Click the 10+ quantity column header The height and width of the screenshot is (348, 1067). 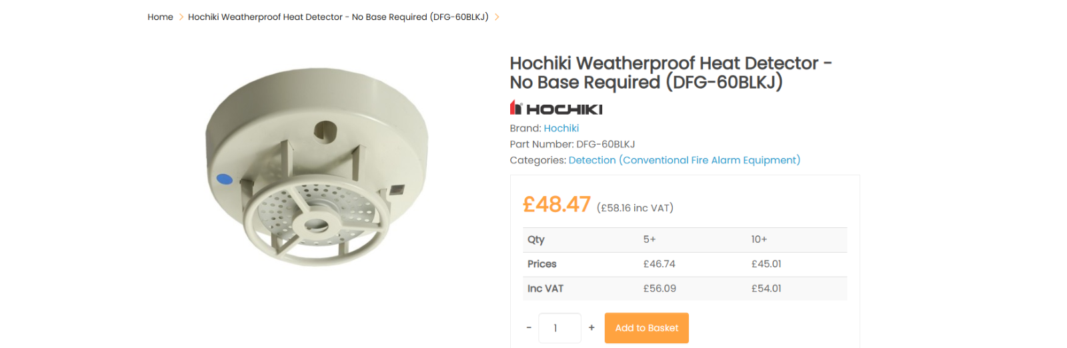(x=759, y=239)
